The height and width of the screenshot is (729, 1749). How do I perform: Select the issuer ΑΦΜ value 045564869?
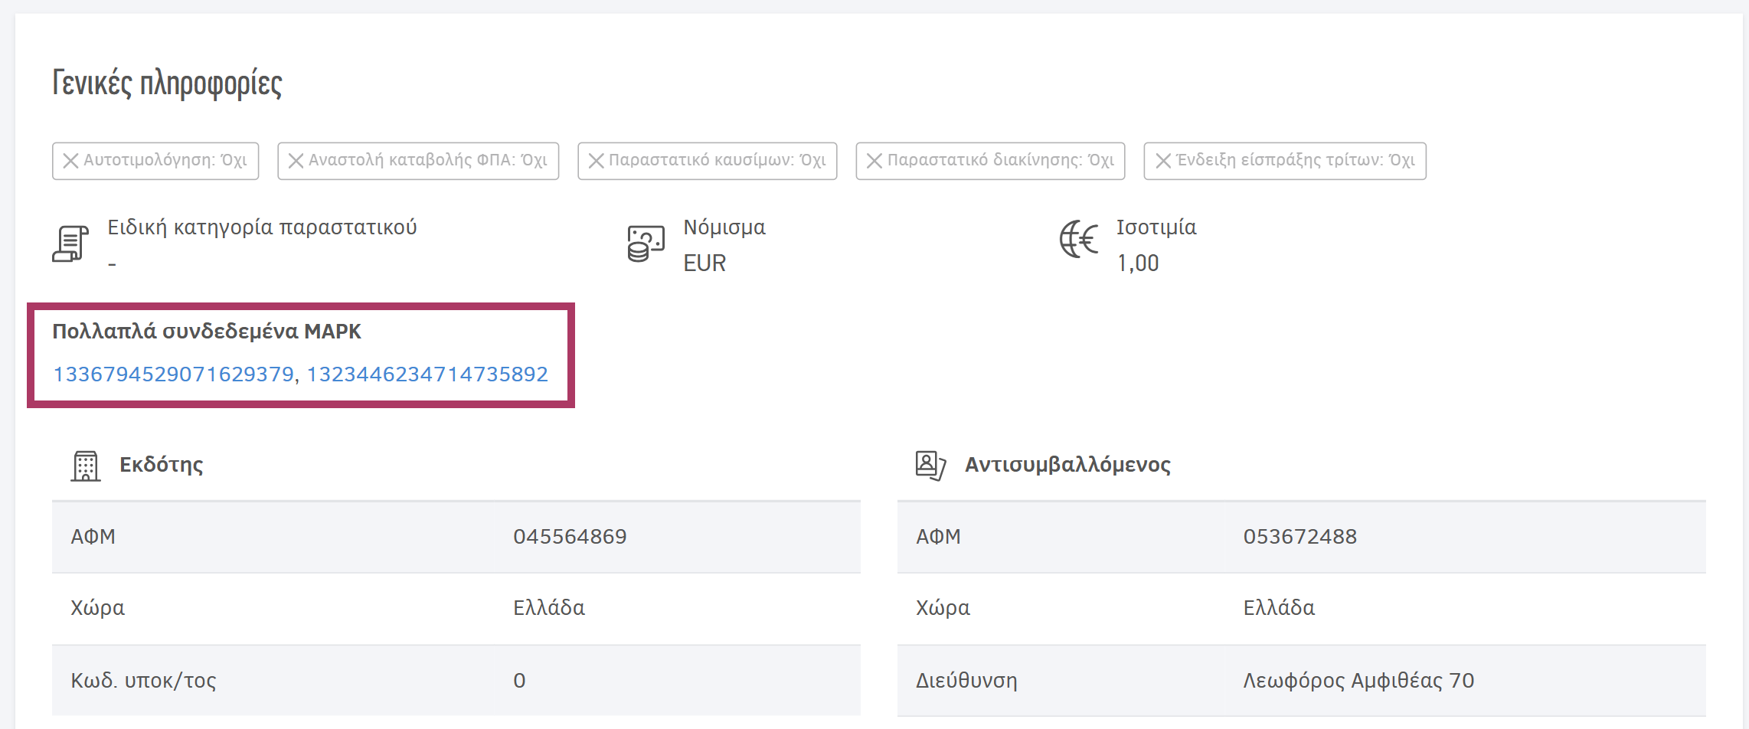coord(569,536)
